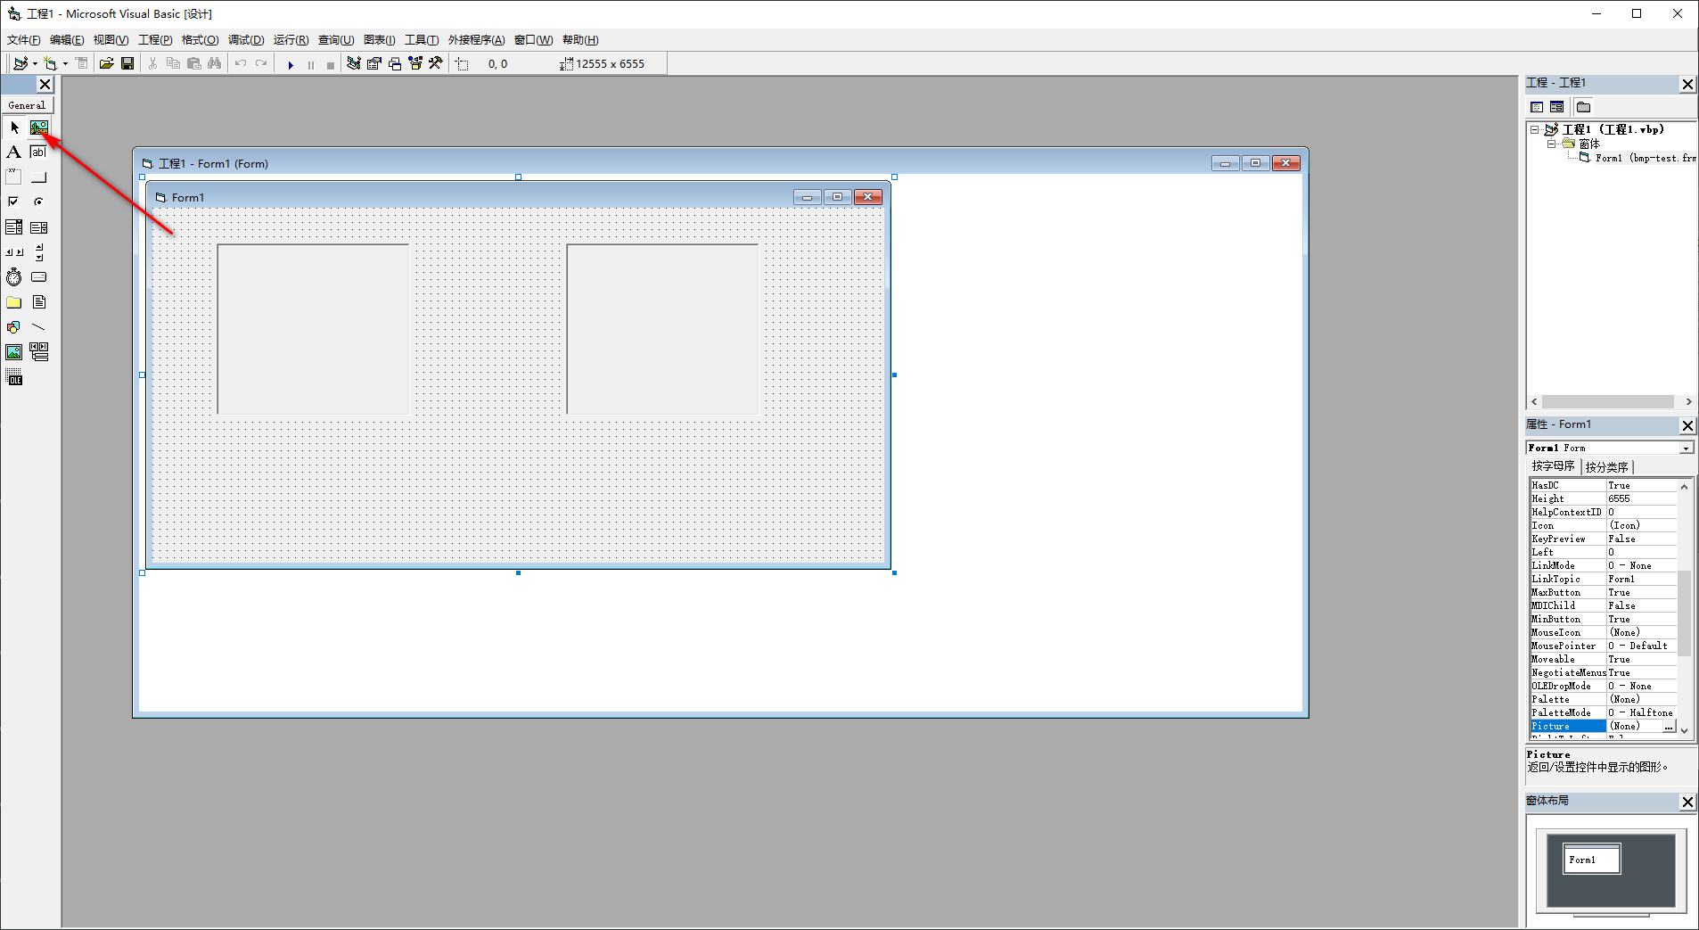Close the toolbox panel
The image size is (1699, 930).
(x=45, y=84)
